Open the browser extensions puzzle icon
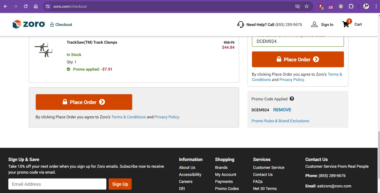Screen dimensions: 380x193 pyautogui.click(x=351, y=6)
